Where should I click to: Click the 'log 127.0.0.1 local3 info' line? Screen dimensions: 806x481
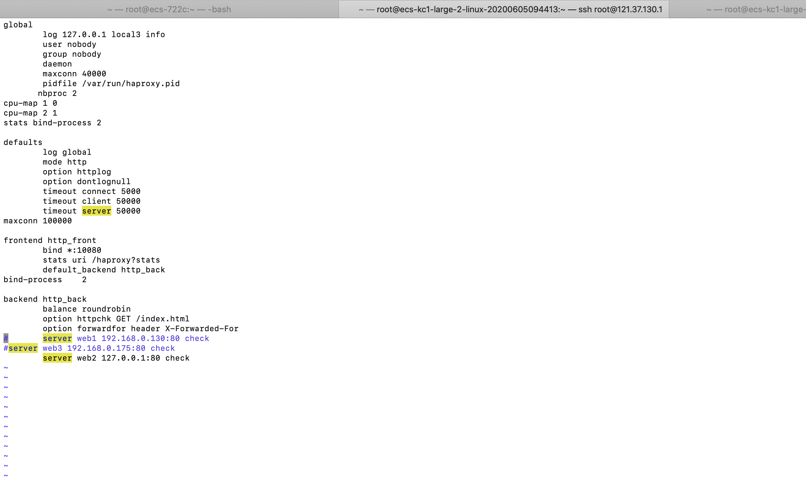click(x=104, y=35)
